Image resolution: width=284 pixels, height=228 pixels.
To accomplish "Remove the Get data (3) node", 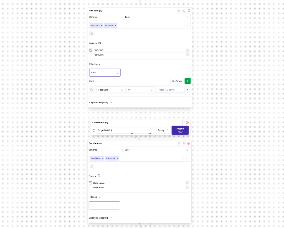I will (189, 11).
